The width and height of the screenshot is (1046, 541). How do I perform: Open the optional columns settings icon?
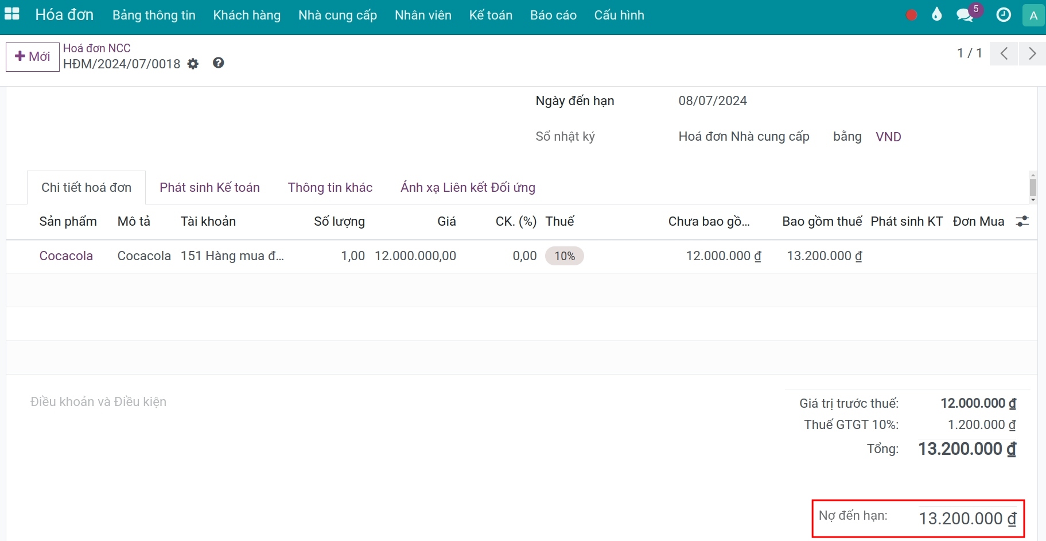[x=1022, y=221]
